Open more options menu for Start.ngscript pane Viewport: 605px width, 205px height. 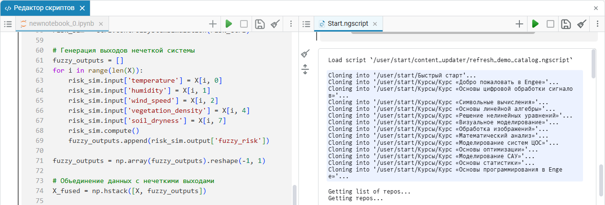pos(598,23)
